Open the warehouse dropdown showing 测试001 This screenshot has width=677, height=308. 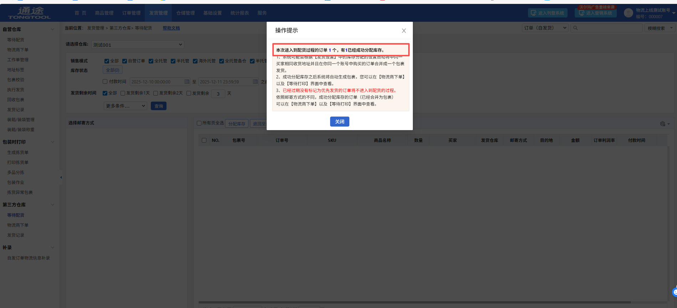tap(138, 45)
